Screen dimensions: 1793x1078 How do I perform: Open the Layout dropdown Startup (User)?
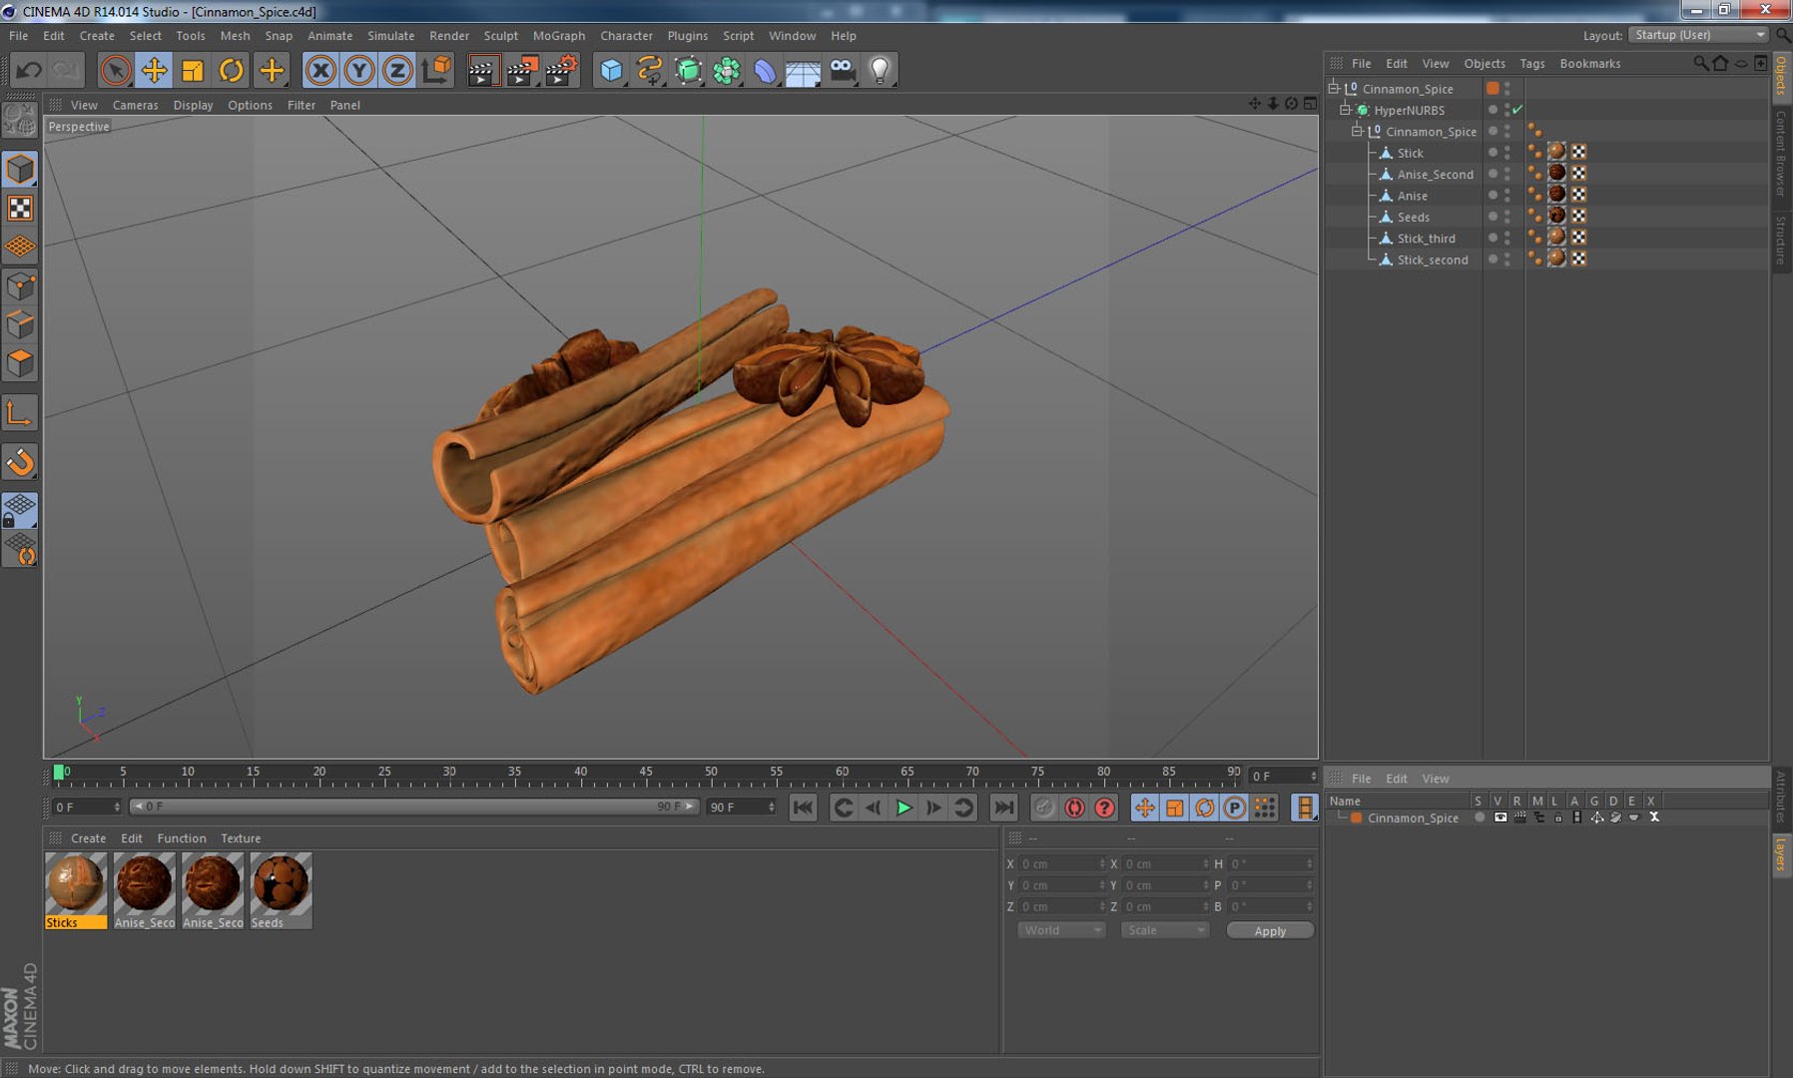point(1698,35)
